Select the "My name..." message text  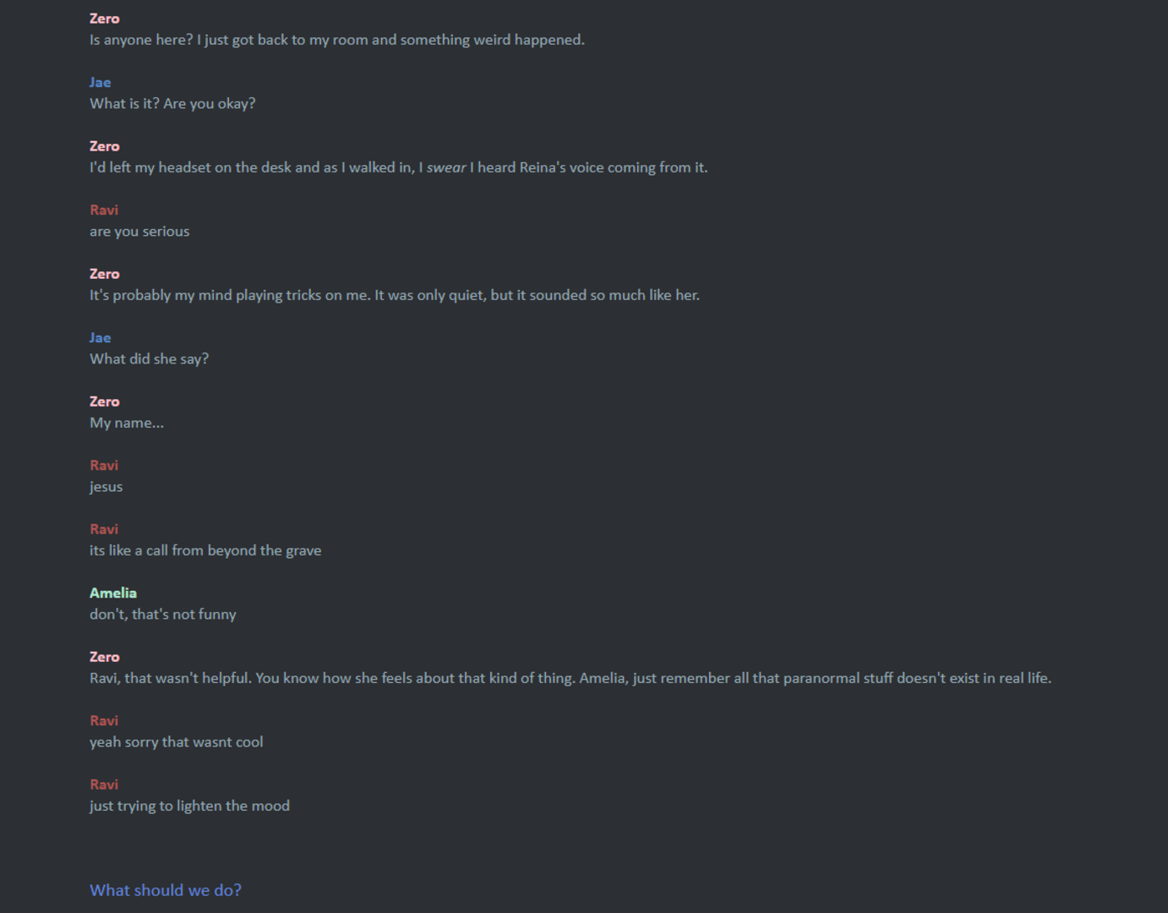tap(127, 423)
